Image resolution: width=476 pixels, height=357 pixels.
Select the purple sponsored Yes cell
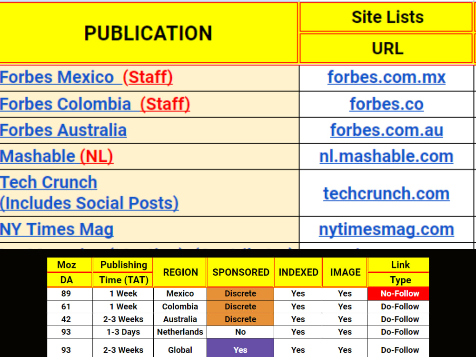coord(240,348)
